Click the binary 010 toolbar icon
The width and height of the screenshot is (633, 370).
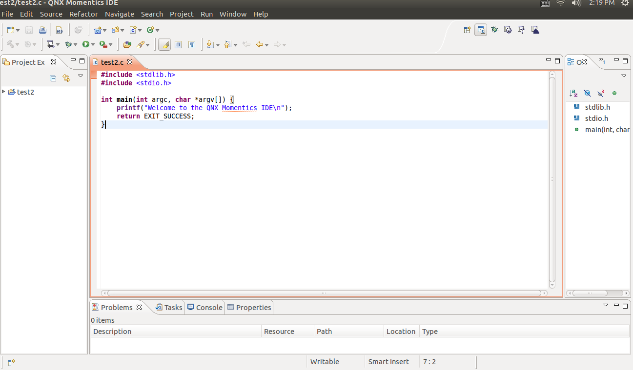(59, 30)
